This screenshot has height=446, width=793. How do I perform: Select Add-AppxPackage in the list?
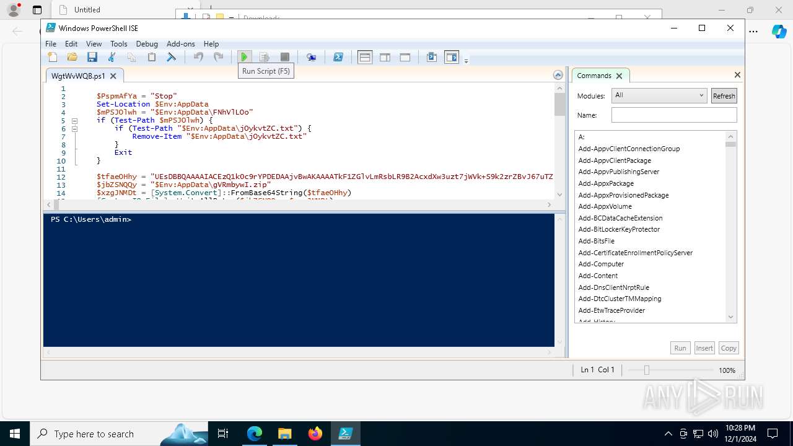coord(606,183)
